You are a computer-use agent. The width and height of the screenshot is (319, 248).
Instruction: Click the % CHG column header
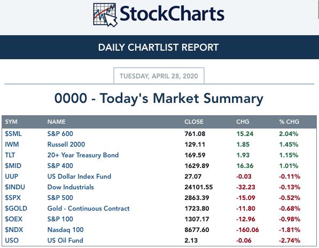pyautogui.click(x=289, y=122)
